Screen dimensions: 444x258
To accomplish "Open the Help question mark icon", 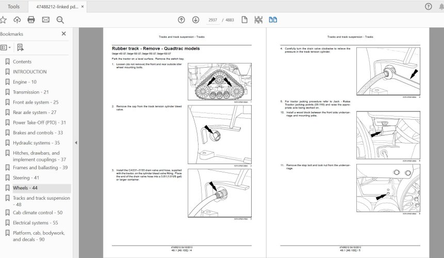I will pyautogui.click(x=428, y=7).
